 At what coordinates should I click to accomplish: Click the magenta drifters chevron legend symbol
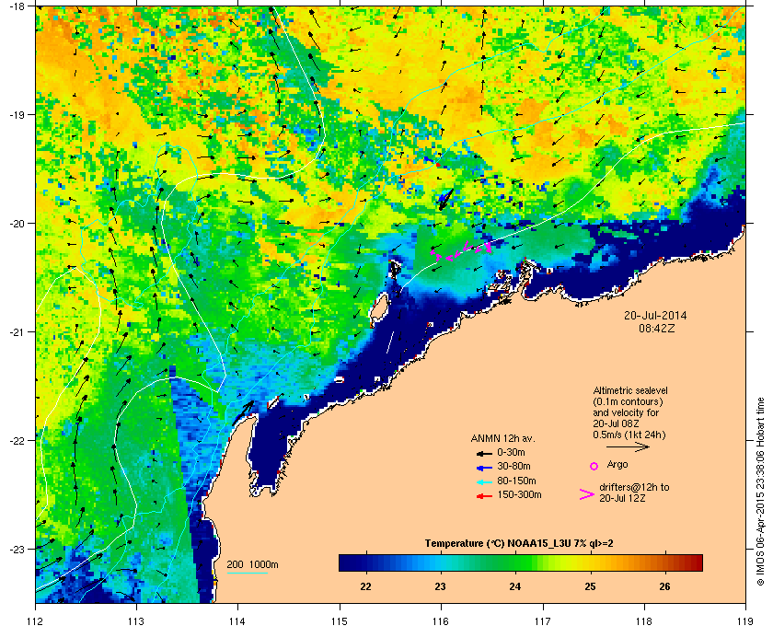pyautogui.click(x=587, y=494)
